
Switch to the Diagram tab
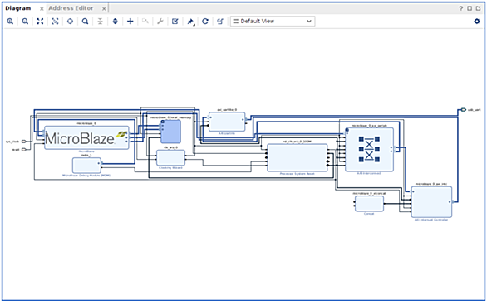pyautogui.click(x=18, y=8)
